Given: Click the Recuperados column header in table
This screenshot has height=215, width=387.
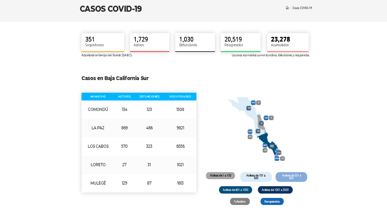Looking at the screenshot, I should [x=180, y=97].
